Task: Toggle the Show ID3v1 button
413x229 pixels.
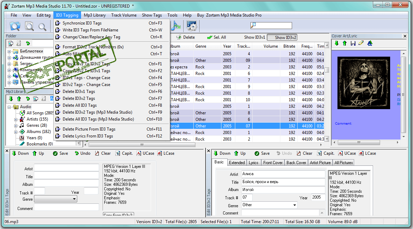Action: pyautogui.click(x=254, y=37)
